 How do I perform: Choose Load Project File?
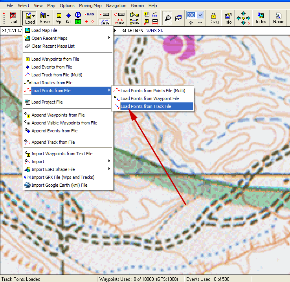[68, 102]
